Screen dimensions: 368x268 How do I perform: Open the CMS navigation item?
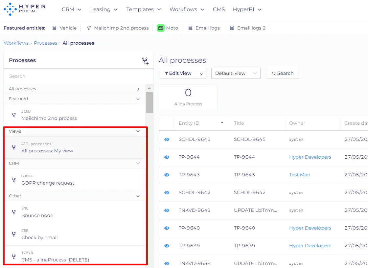[219, 10]
